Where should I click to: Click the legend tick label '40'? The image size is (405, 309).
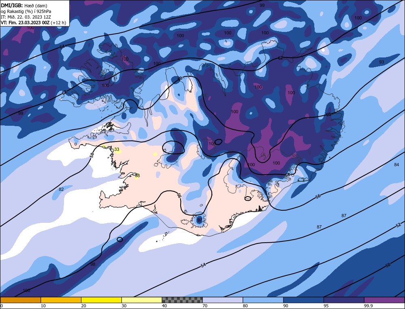pyautogui.click(x=164, y=306)
